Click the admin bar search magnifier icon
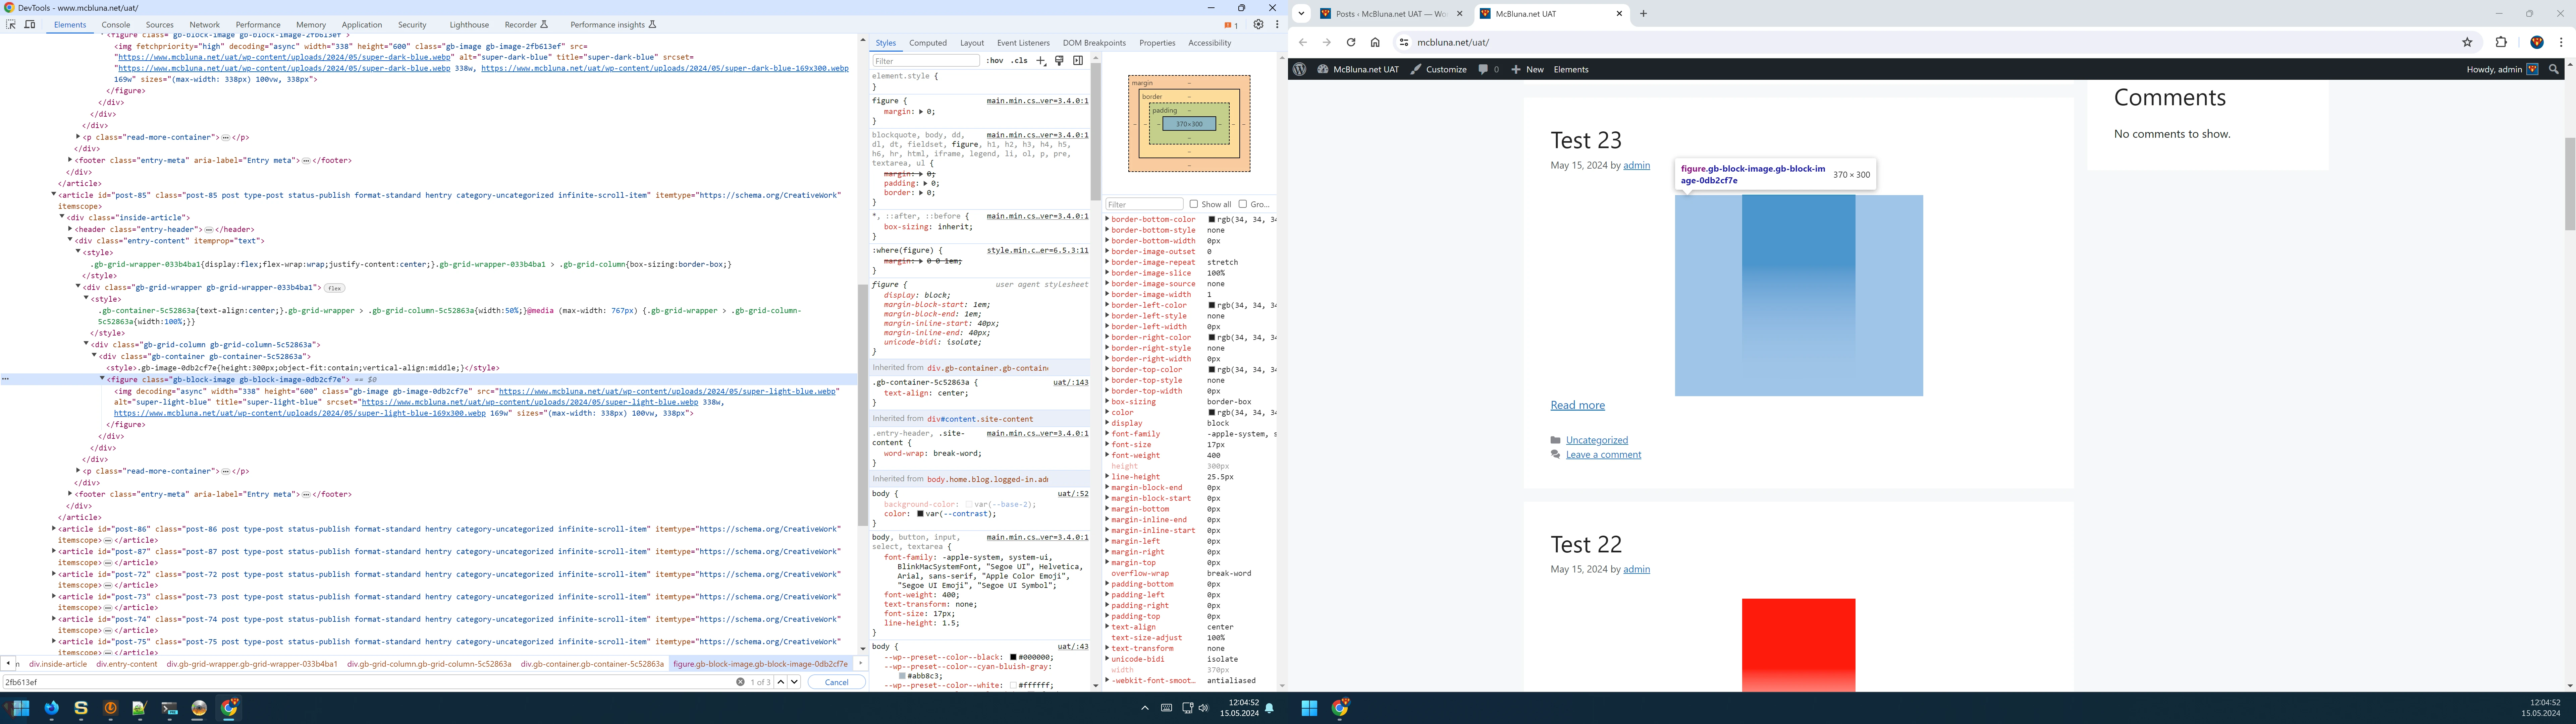This screenshot has height=724, width=2576. pos(2554,69)
